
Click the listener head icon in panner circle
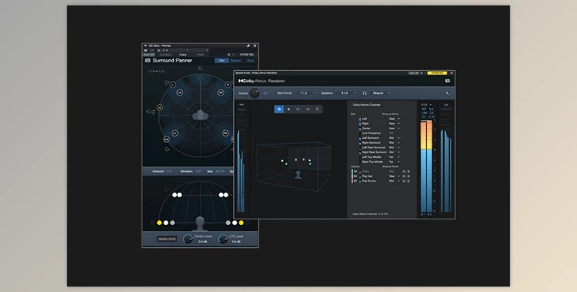[x=200, y=115]
